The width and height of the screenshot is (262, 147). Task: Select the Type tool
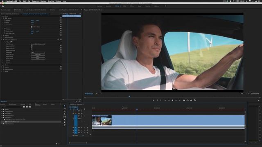click(65, 125)
